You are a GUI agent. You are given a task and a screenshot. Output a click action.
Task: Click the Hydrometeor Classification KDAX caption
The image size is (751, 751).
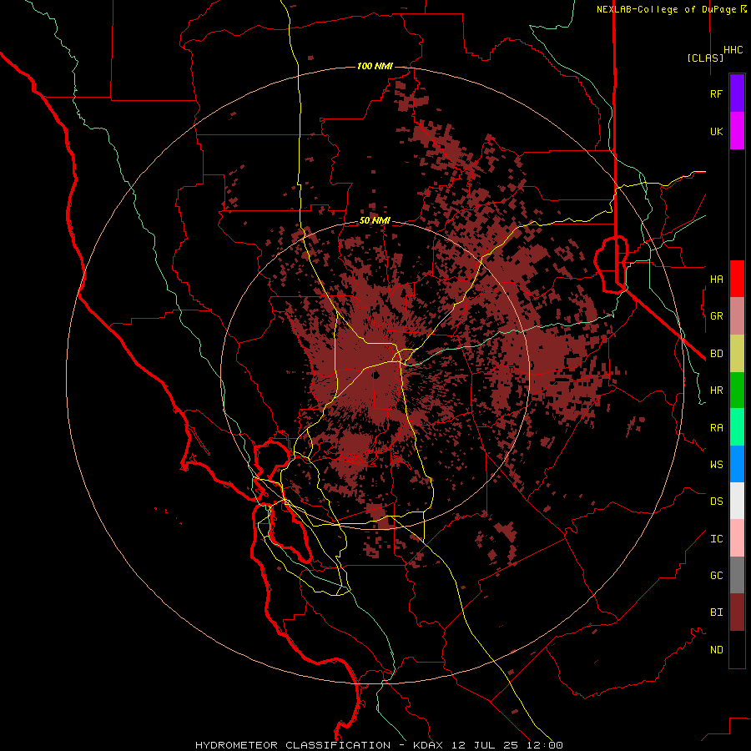click(379, 745)
